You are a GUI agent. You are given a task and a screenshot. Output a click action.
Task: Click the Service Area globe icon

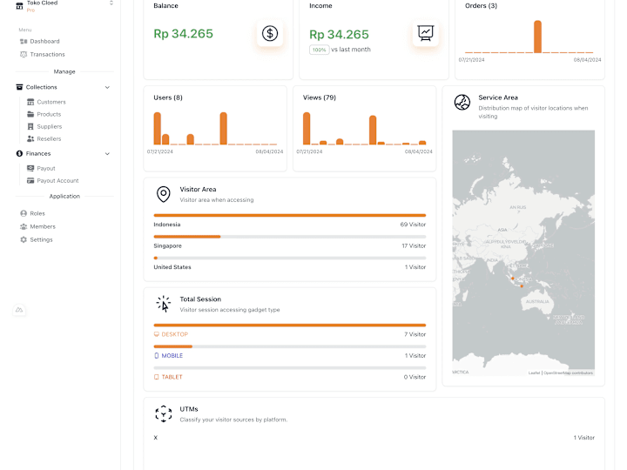point(462,103)
